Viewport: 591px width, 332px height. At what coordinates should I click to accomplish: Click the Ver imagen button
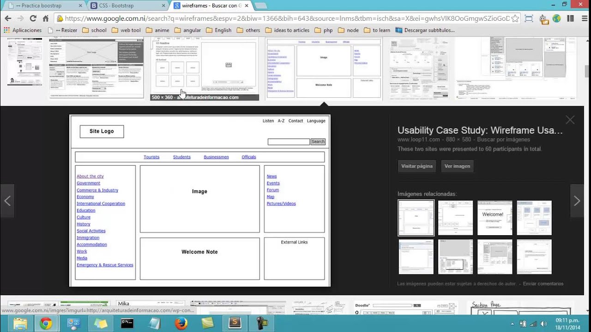tap(457, 166)
